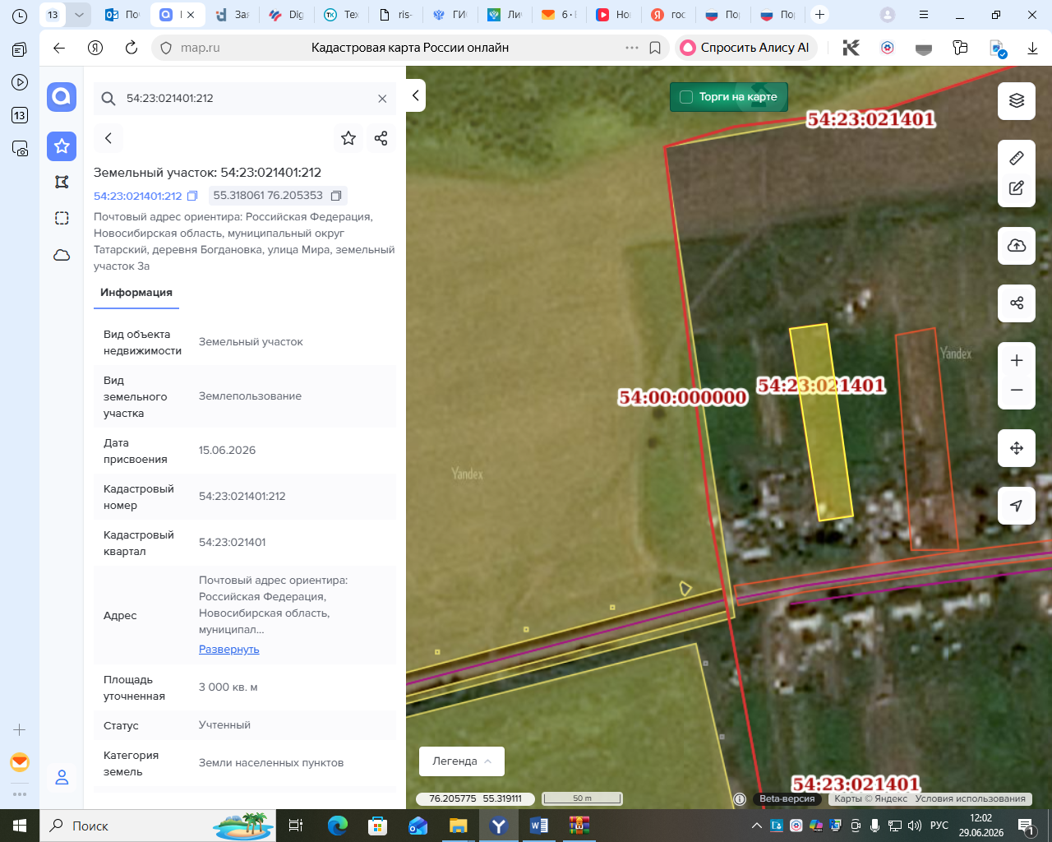
Task: Clear the cadastral search field
Action: (x=382, y=99)
